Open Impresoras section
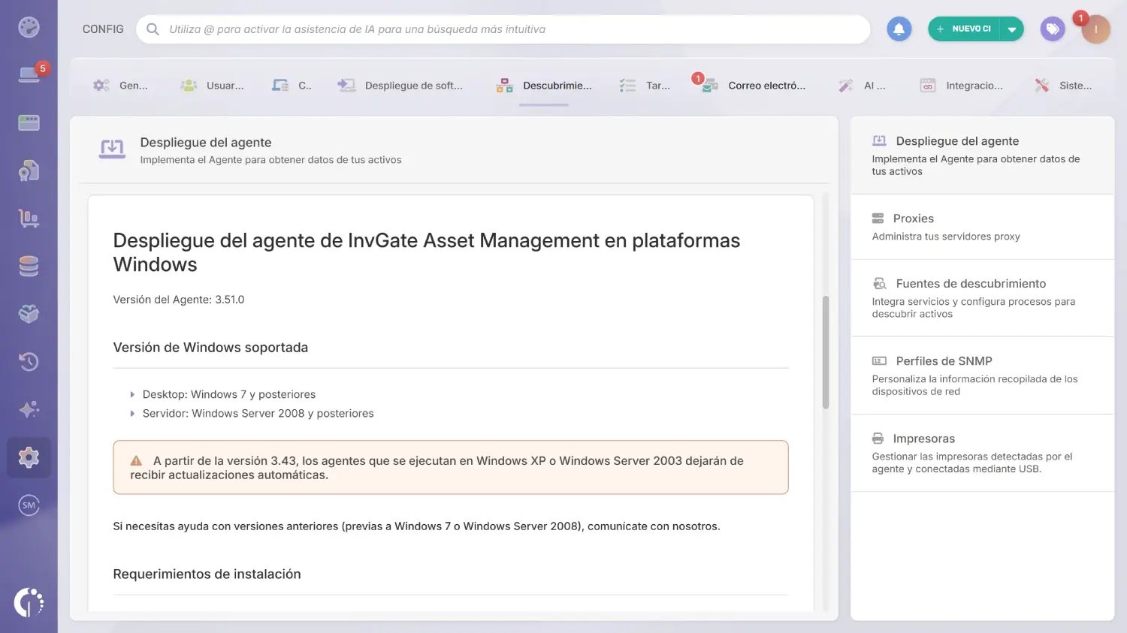This screenshot has height=633, width=1127. 982,453
